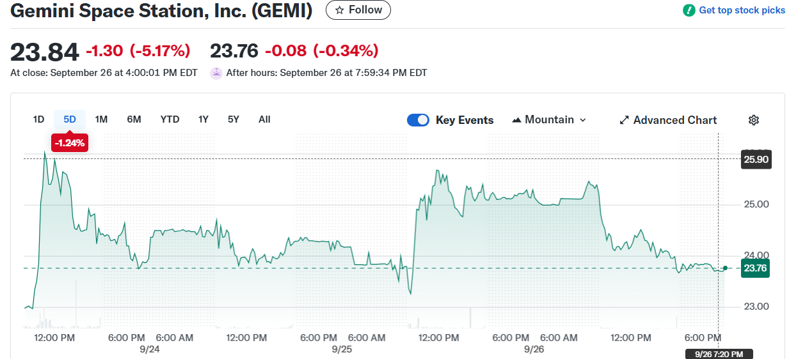Click the closing price 23.84

pyautogui.click(x=44, y=51)
